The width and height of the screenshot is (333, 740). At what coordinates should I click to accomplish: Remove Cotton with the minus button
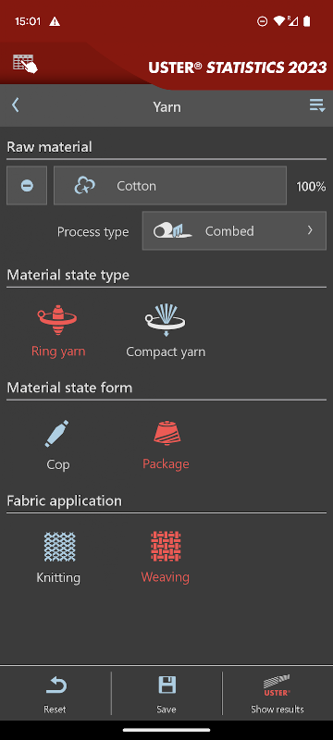27,186
